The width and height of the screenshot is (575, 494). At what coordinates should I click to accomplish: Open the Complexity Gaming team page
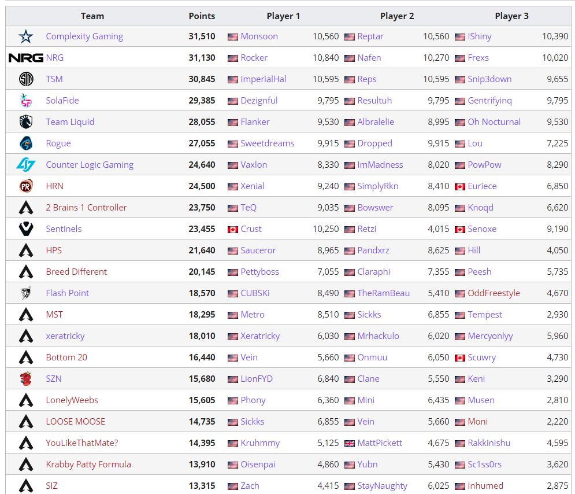[84, 36]
